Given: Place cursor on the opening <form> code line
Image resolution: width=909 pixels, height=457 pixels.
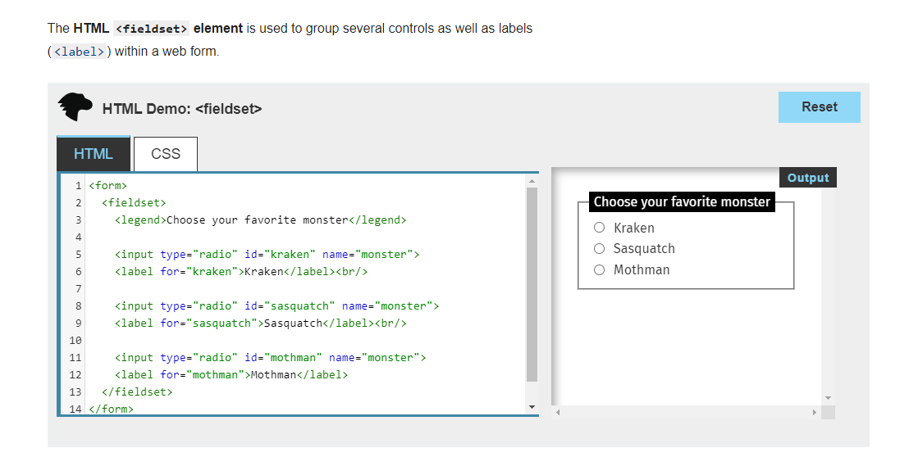Looking at the screenshot, I should point(108,185).
